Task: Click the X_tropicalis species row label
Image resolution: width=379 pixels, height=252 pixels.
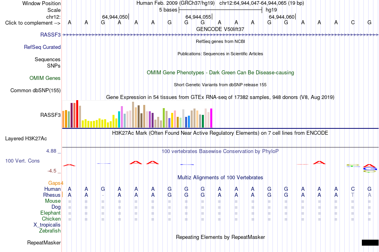Action: [x=47, y=225]
